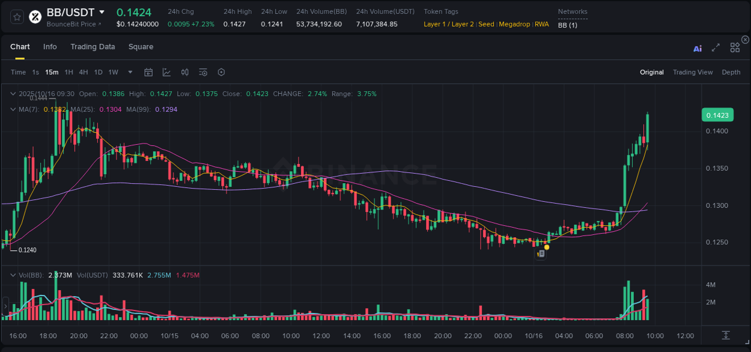
Task: Switch to the Info tab
Action: click(50, 46)
